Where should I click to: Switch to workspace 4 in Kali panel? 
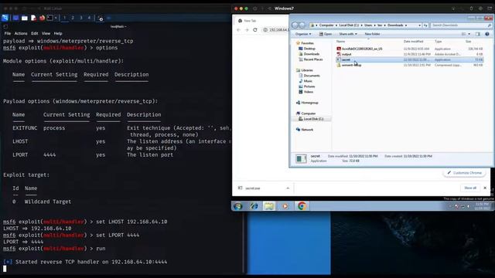90,18
